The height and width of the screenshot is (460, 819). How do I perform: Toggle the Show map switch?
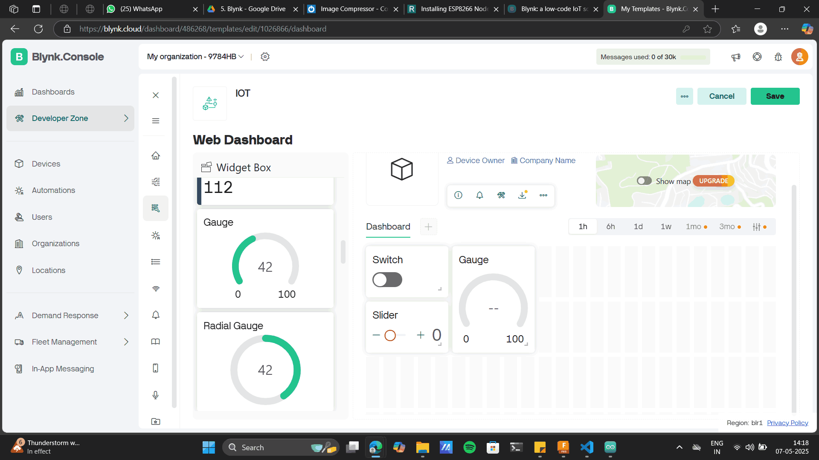click(x=644, y=181)
